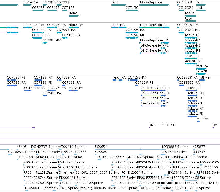The width and height of the screenshot is (220, 192).
Task: Open protein repo-PA
Action: pos(119,78)
